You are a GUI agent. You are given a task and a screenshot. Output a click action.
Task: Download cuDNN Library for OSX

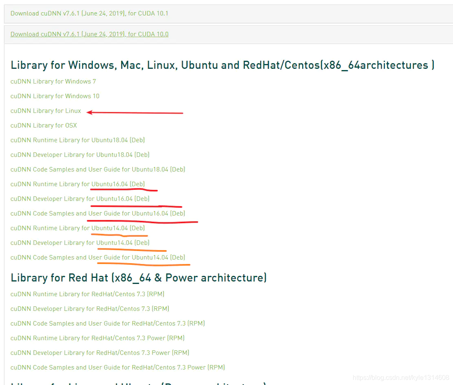(x=44, y=125)
